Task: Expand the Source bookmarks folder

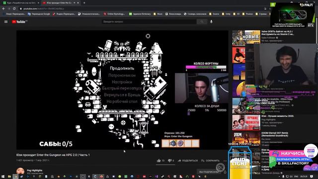Action: (214, 14)
